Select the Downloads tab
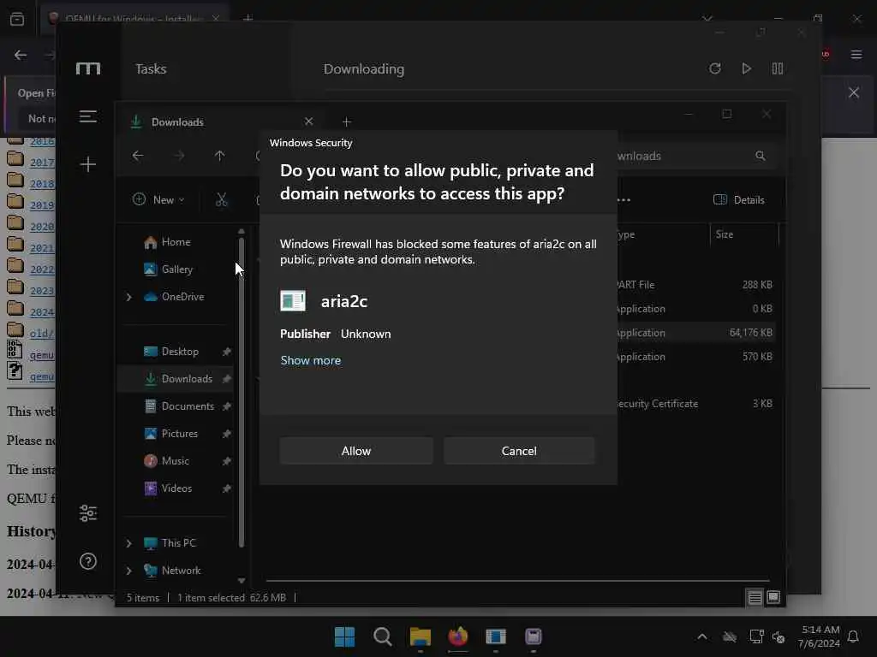The image size is (877, 657). (218, 121)
